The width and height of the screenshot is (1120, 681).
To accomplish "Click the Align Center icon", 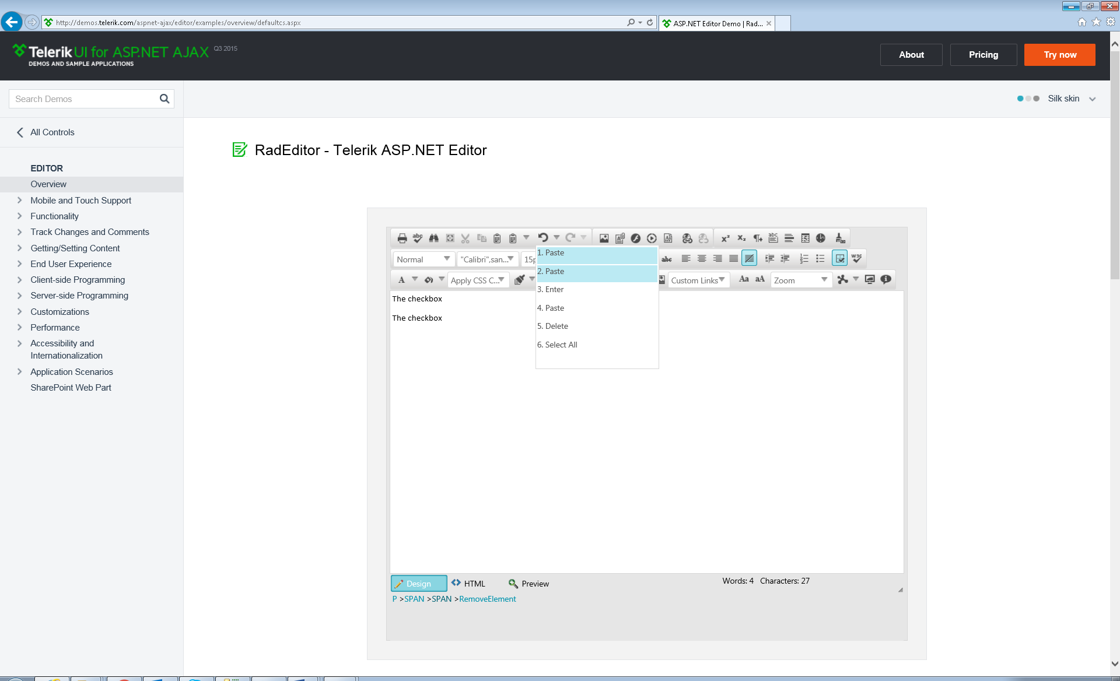I will click(x=702, y=258).
